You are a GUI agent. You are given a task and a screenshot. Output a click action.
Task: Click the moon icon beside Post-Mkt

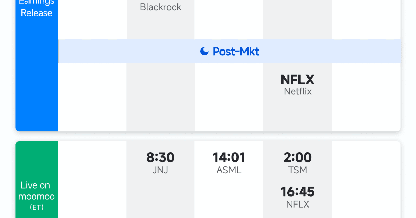[x=205, y=52]
